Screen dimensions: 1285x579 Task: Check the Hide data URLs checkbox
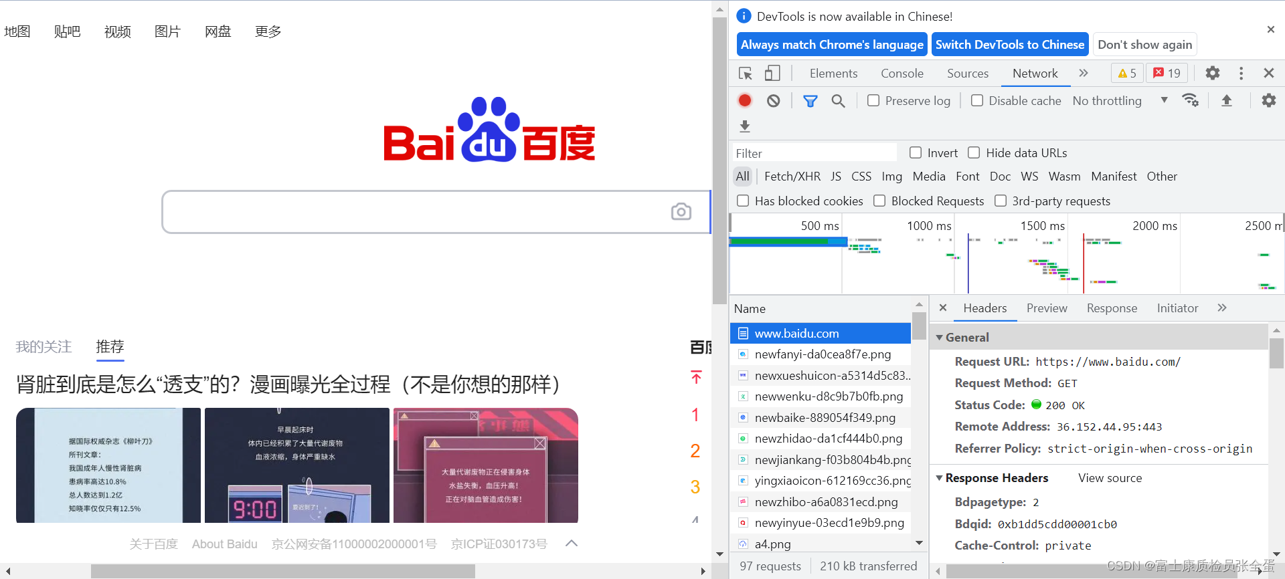coord(974,152)
